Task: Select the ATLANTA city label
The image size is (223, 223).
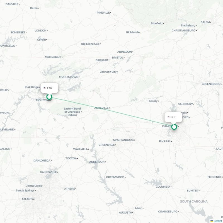Action: (28, 199)
